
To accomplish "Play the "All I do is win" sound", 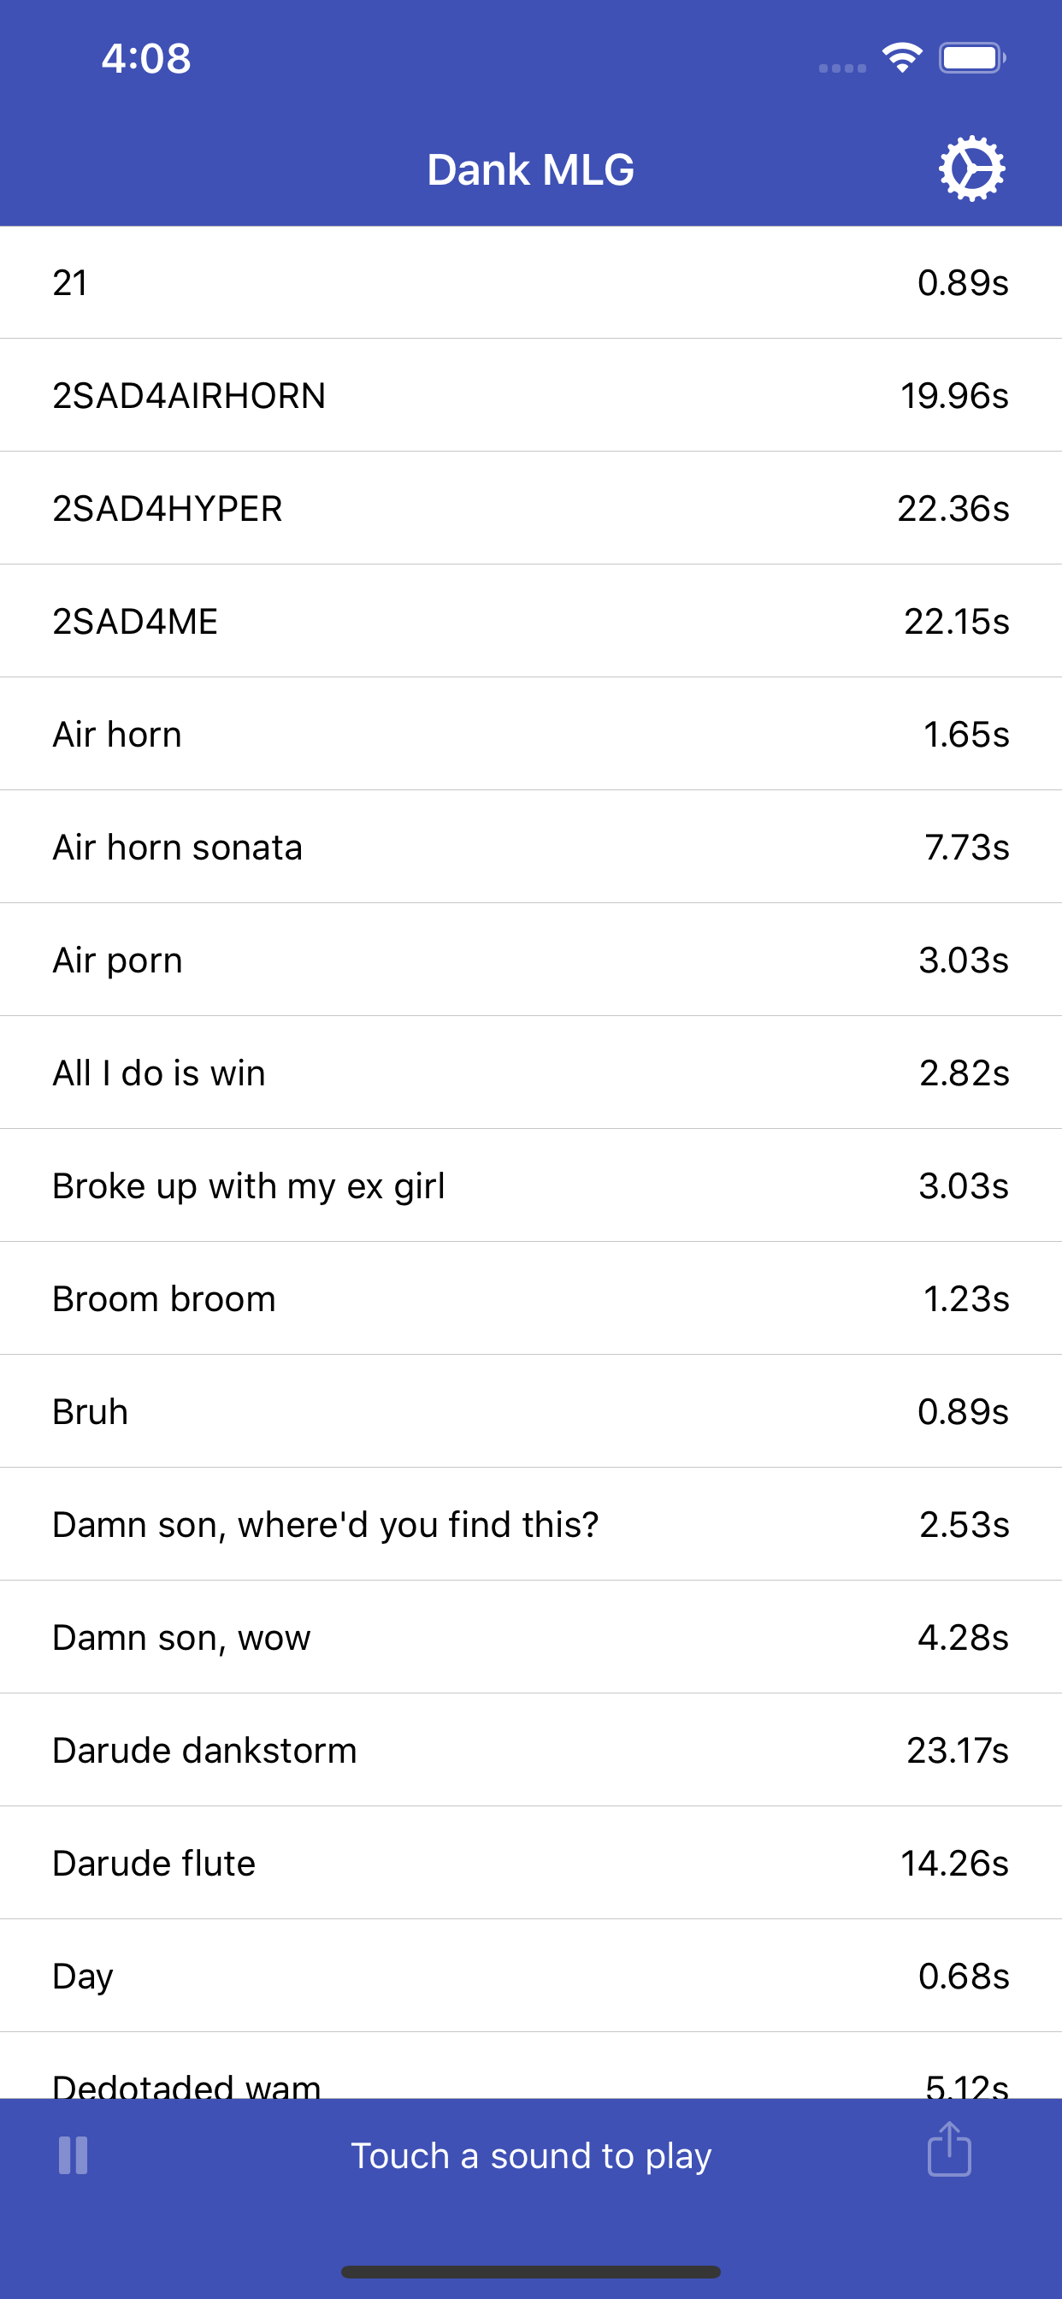I will click(x=530, y=1073).
